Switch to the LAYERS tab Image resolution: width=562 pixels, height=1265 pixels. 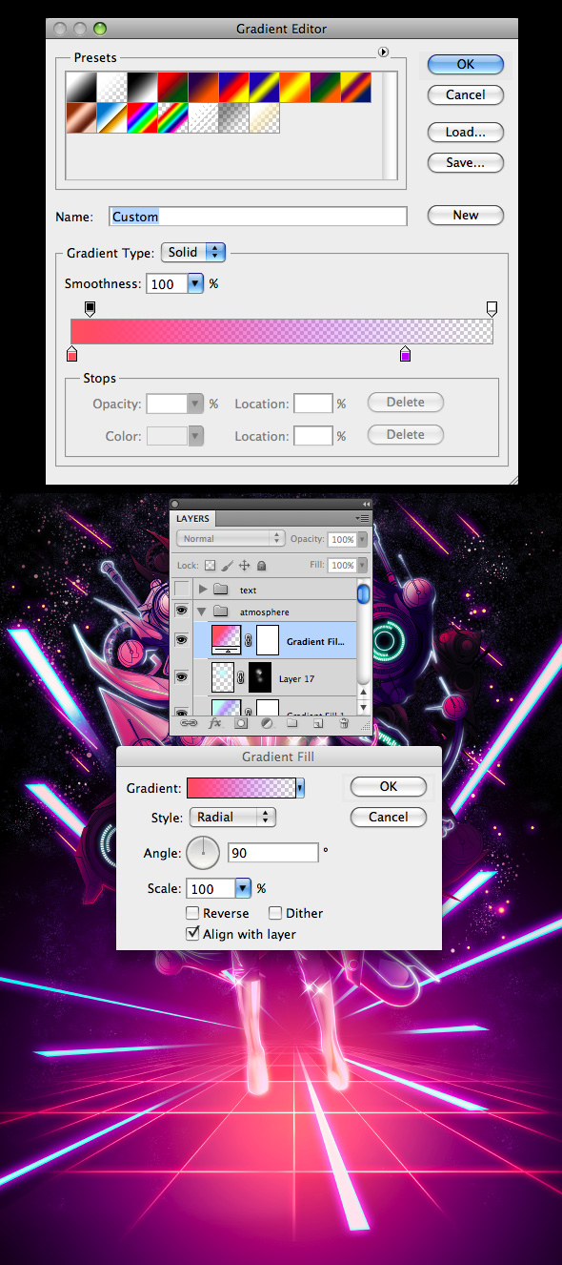[193, 519]
